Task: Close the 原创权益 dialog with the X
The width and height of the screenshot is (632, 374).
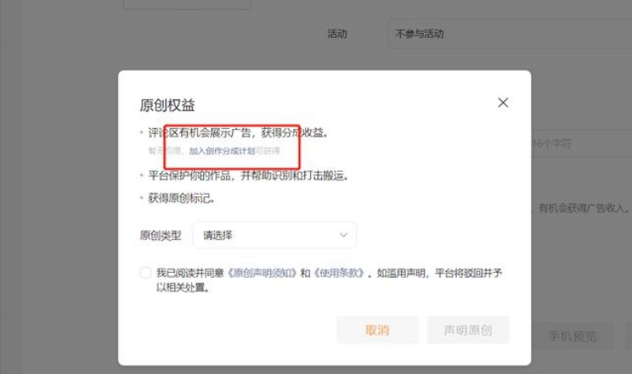Action: [x=502, y=103]
